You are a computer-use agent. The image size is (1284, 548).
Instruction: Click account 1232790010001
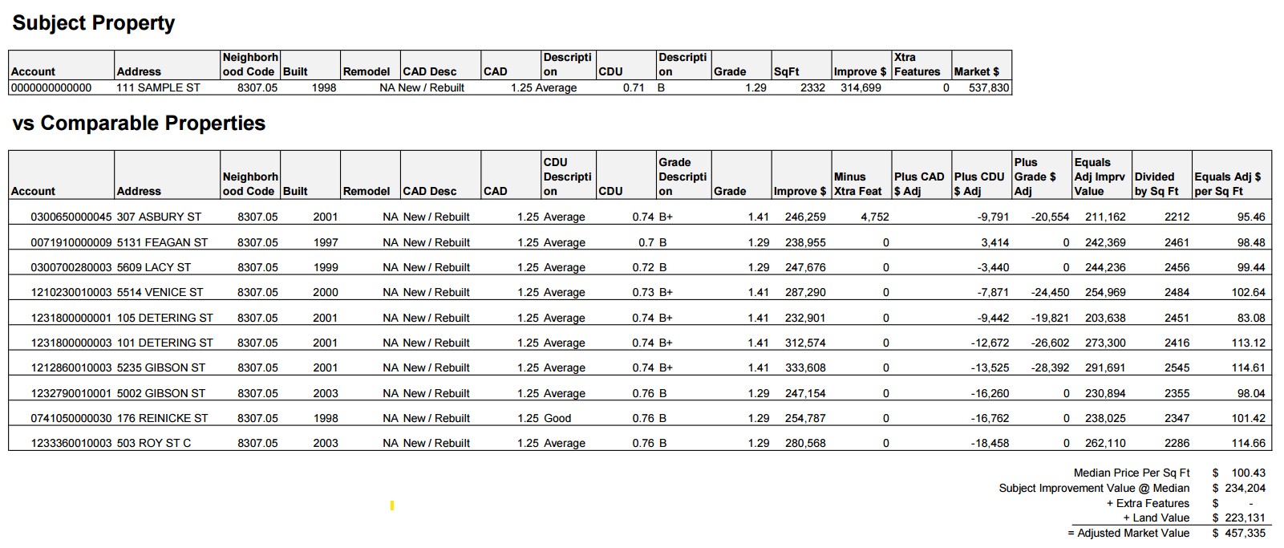(71, 393)
